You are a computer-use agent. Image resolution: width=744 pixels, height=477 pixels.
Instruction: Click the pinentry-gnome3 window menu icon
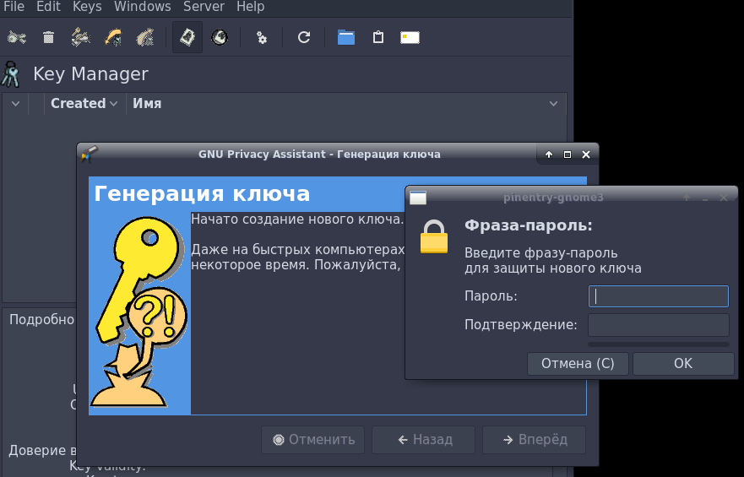click(x=418, y=198)
